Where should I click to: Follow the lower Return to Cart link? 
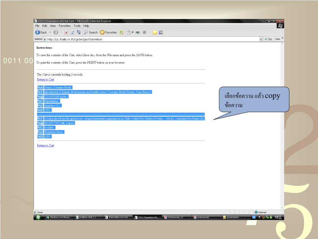click(x=45, y=146)
